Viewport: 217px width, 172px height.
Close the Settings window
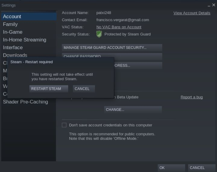click(214, 5)
